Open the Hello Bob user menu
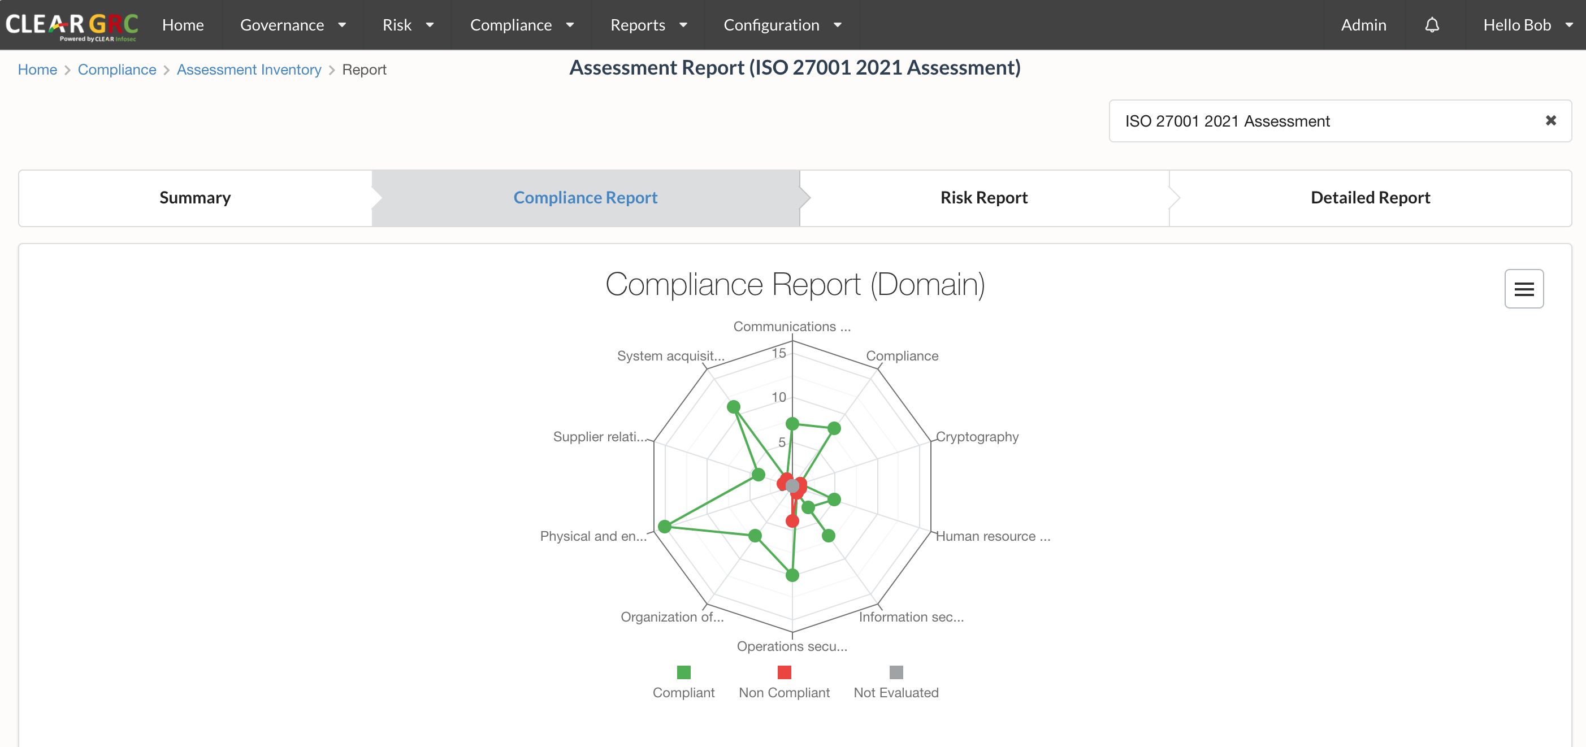 point(1527,25)
